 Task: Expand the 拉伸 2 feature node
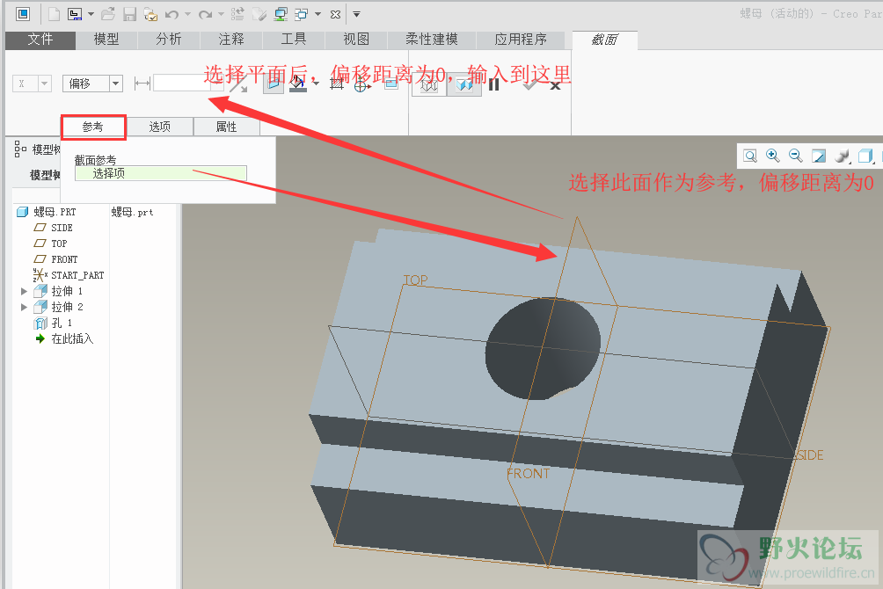24,307
